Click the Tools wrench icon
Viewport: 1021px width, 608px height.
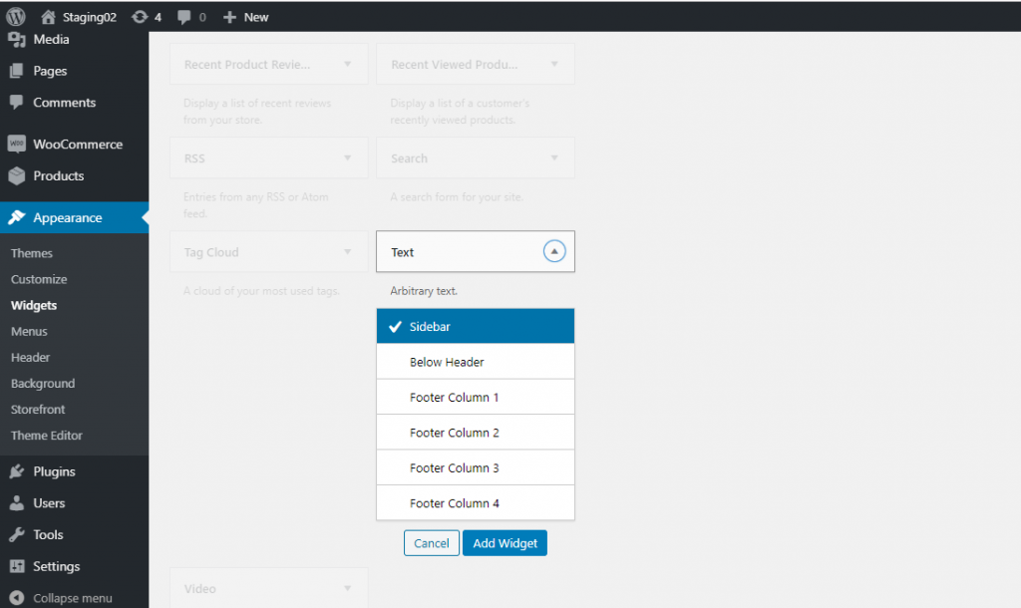tap(17, 534)
